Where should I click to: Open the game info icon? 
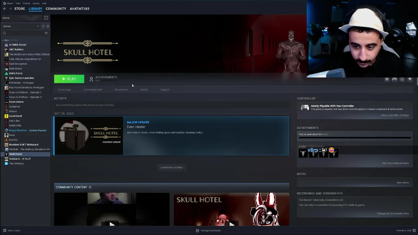[402, 79]
